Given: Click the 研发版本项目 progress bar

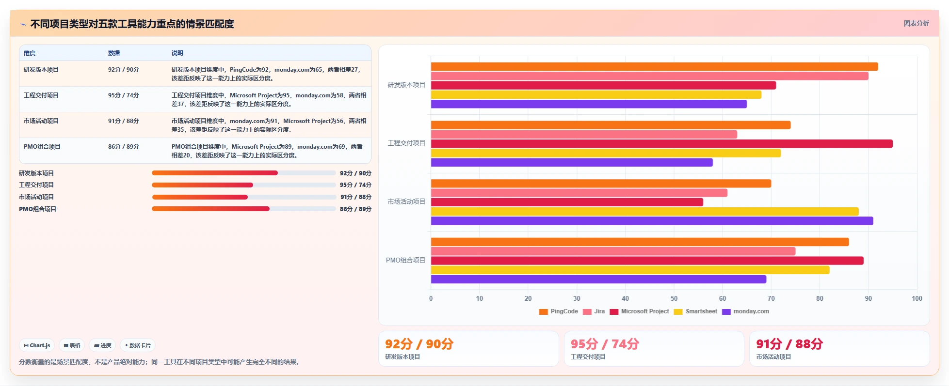Looking at the screenshot, I should pyautogui.click(x=243, y=173).
